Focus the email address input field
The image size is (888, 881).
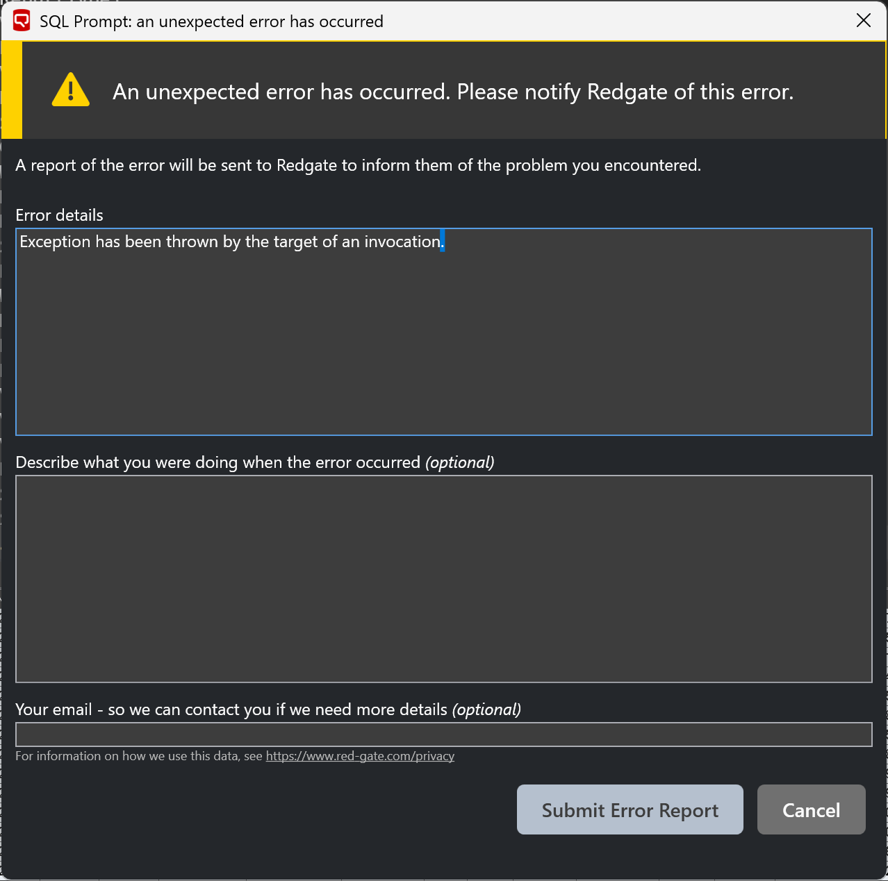click(x=444, y=735)
